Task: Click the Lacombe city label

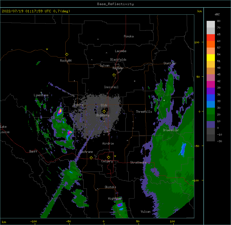Action: click(121, 51)
